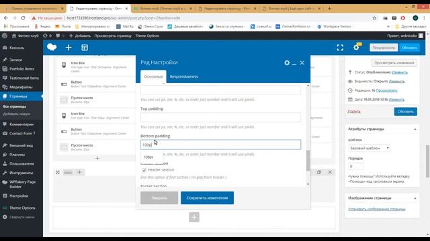The height and width of the screenshot is (241, 430).
Task: Click Просмотреть изменения button
Action: tap(394, 63)
